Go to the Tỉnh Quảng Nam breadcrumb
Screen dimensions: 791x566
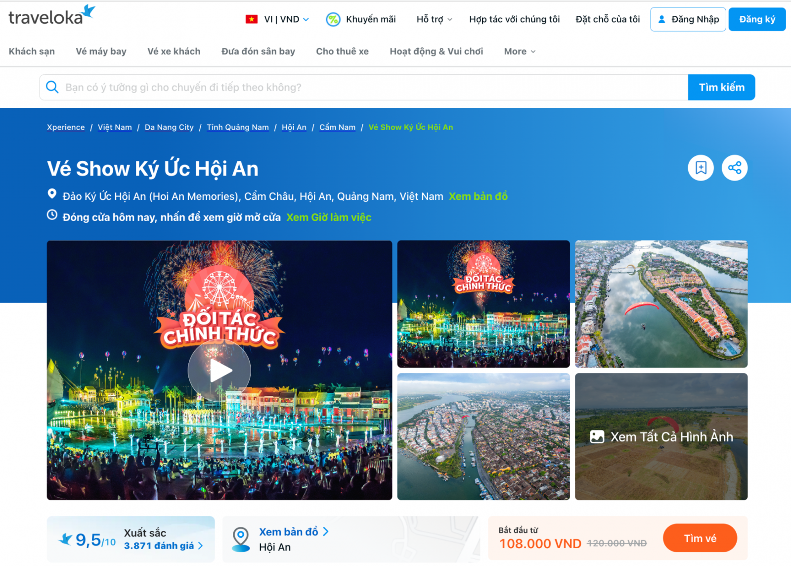point(238,127)
